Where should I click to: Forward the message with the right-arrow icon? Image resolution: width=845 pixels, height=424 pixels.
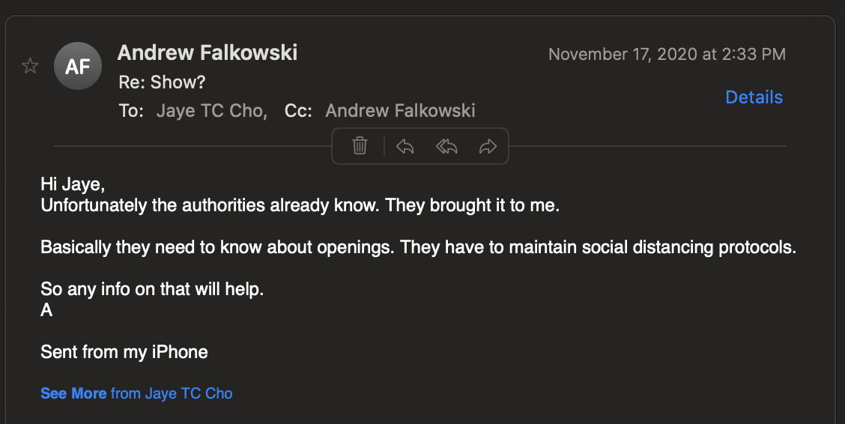point(488,146)
